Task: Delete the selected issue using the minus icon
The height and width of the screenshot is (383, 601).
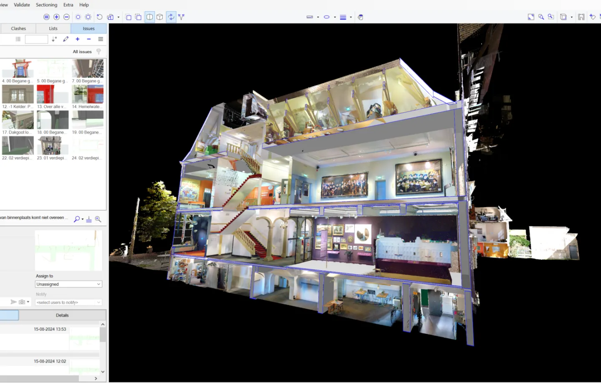Action: [x=88, y=39]
